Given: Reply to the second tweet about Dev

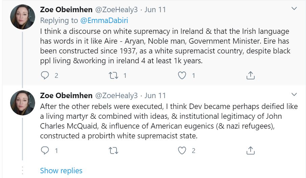Looking at the screenshot, I should tap(45, 150).
